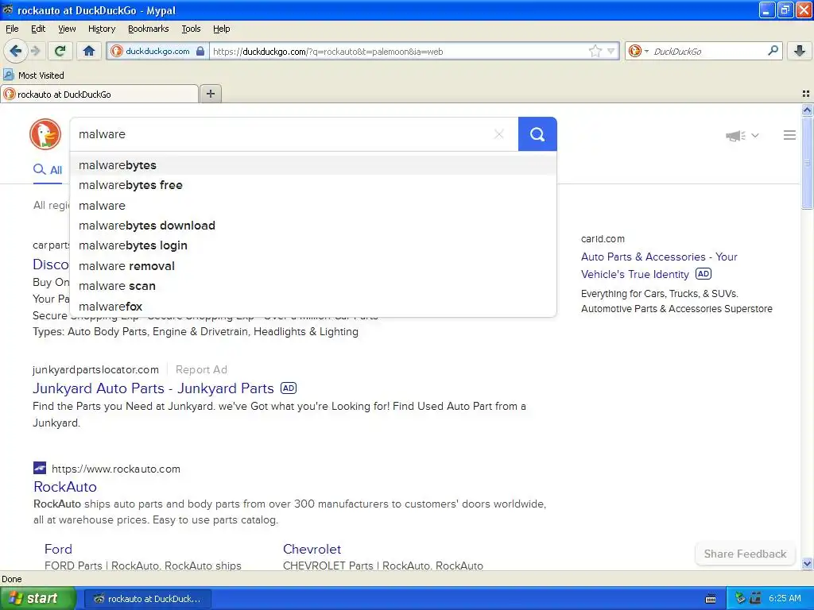This screenshot has height=610, width=814.
Task: Submit search with blue magnifier button
Action: [537, 134]
